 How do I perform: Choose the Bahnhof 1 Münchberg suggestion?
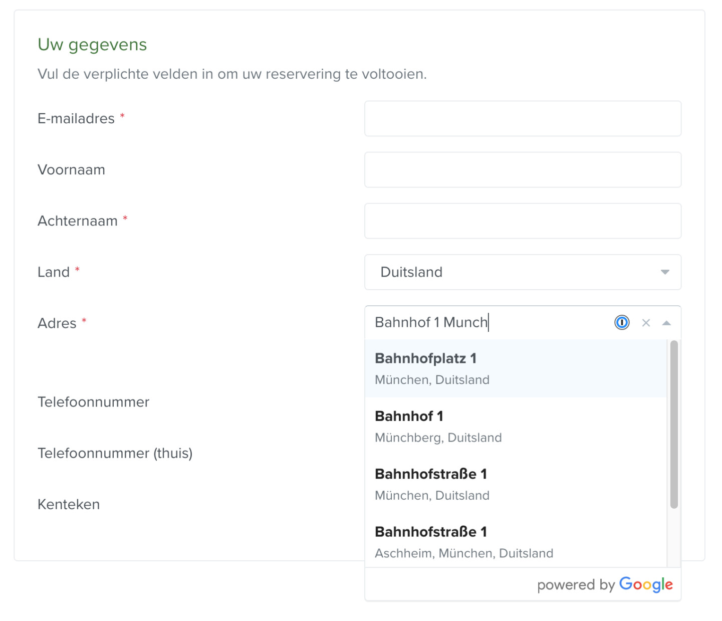pos(515,426)
